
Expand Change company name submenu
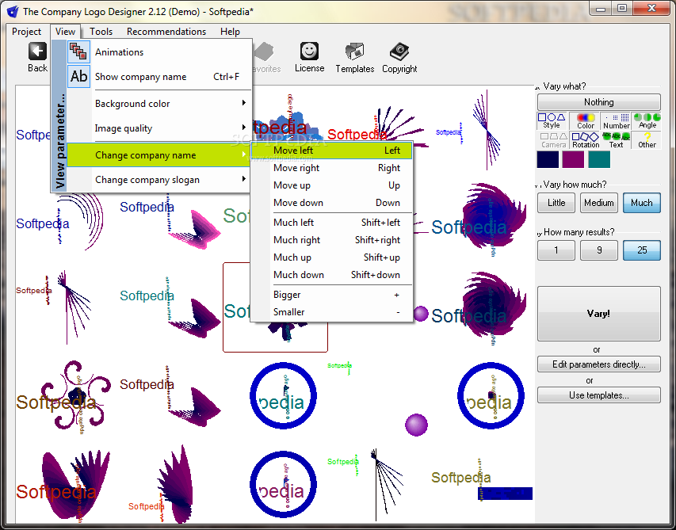point(158,155)
